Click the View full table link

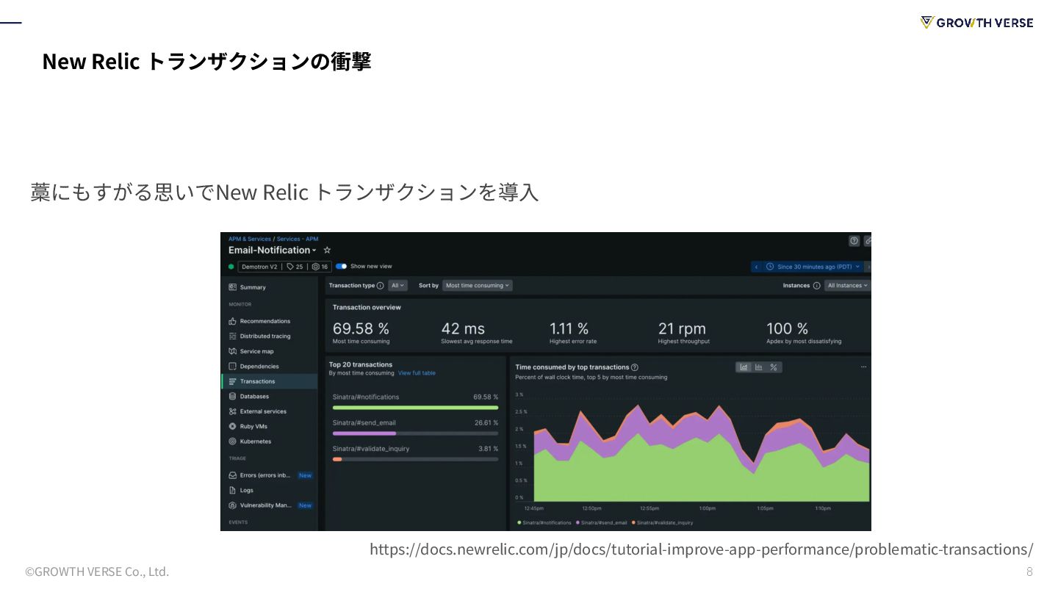(417, 373)
